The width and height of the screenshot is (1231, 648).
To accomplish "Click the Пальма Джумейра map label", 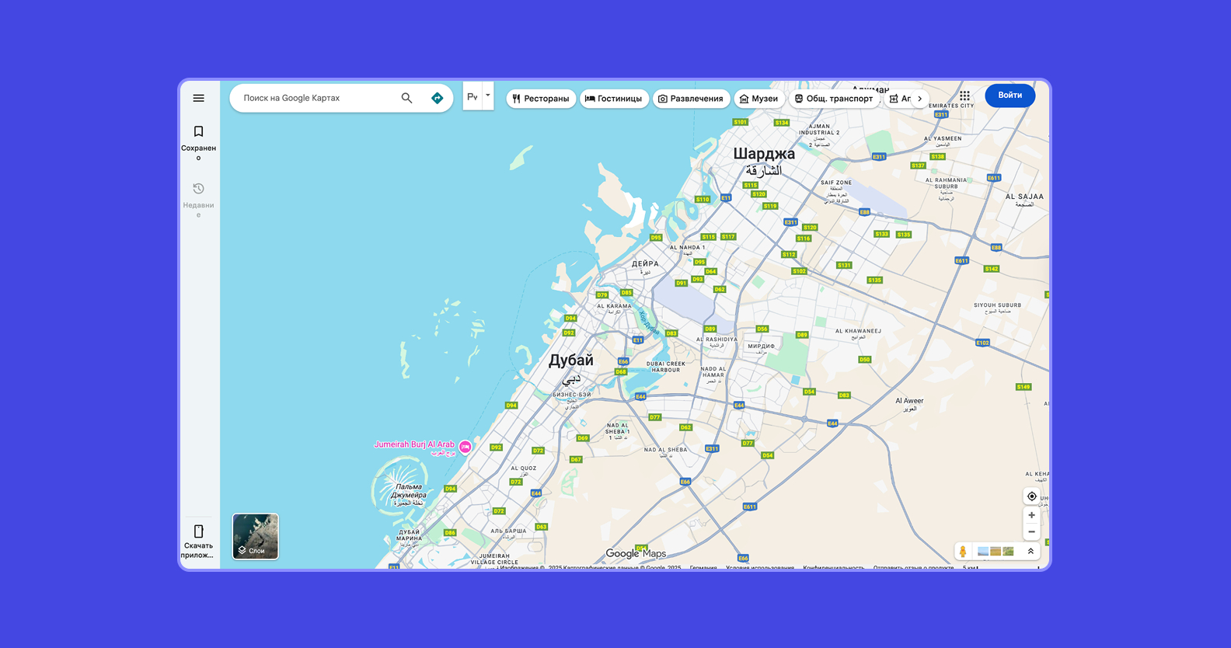I will (408, 491).
